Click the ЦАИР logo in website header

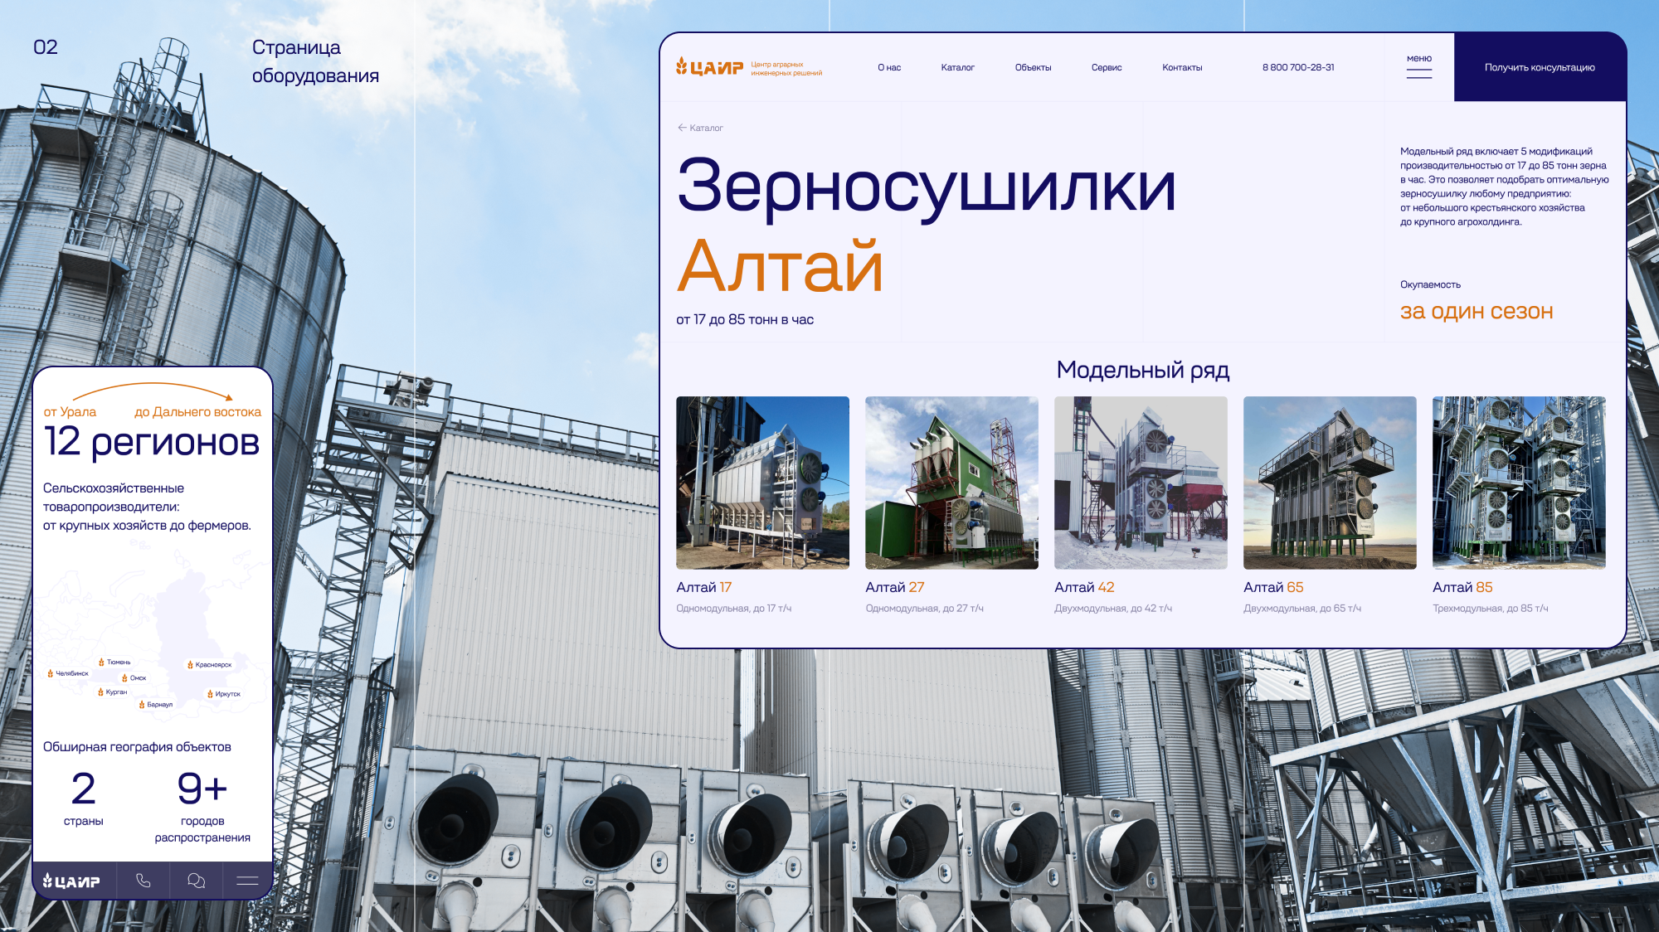coord(709,67)
